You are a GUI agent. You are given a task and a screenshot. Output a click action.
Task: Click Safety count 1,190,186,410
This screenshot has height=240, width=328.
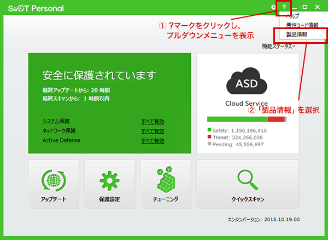[x=249, y=130]
